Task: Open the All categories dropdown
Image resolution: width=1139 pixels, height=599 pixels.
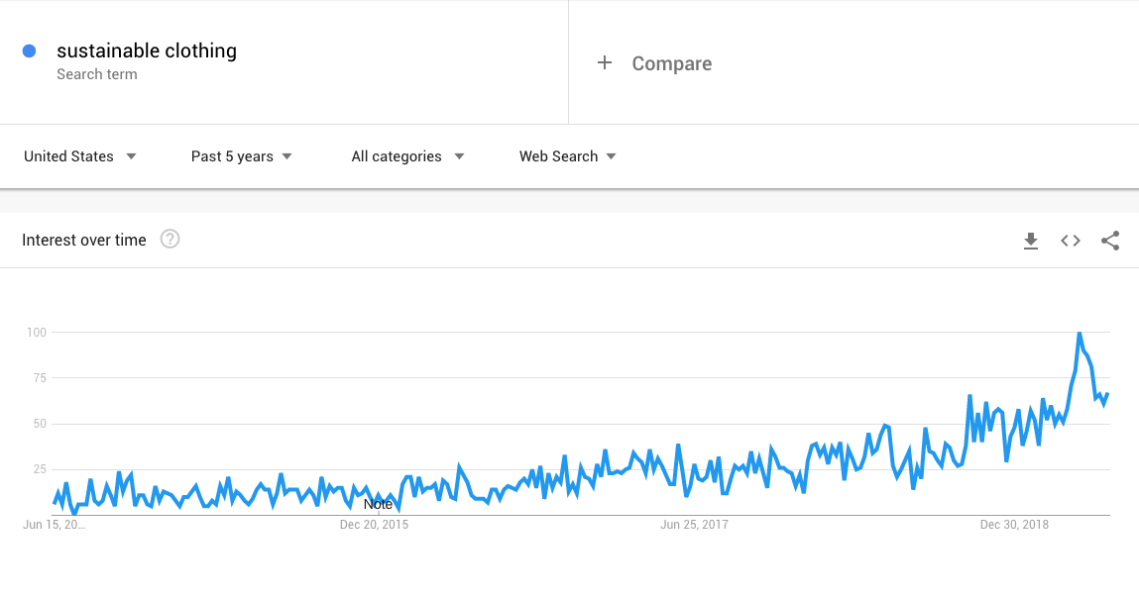Action: coord(407,156)
